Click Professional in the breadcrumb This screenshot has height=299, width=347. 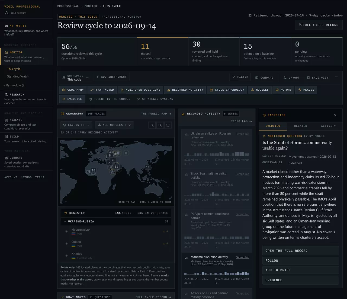click(x=68, y=6)
